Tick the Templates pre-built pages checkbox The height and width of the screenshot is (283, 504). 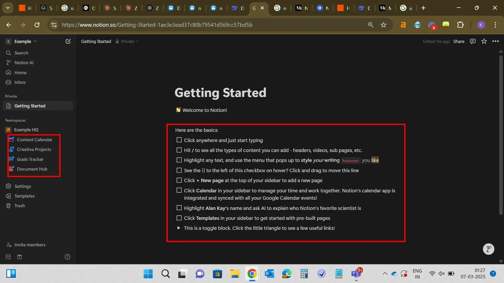point(179,218)
